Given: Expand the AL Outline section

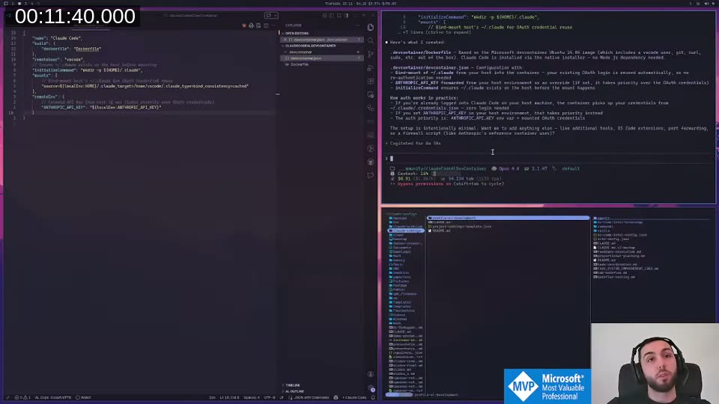Looking at the screenshot, I should 321,391.
